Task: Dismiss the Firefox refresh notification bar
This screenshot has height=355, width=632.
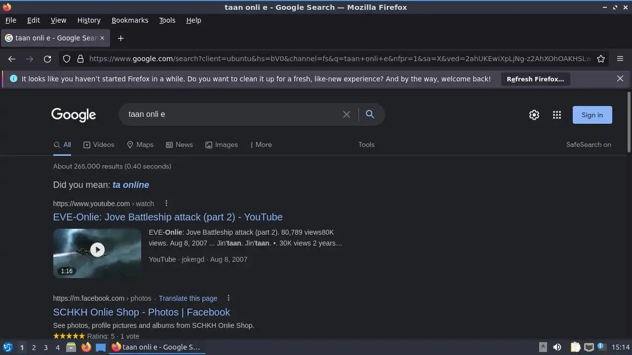Action: click(620, 78)
